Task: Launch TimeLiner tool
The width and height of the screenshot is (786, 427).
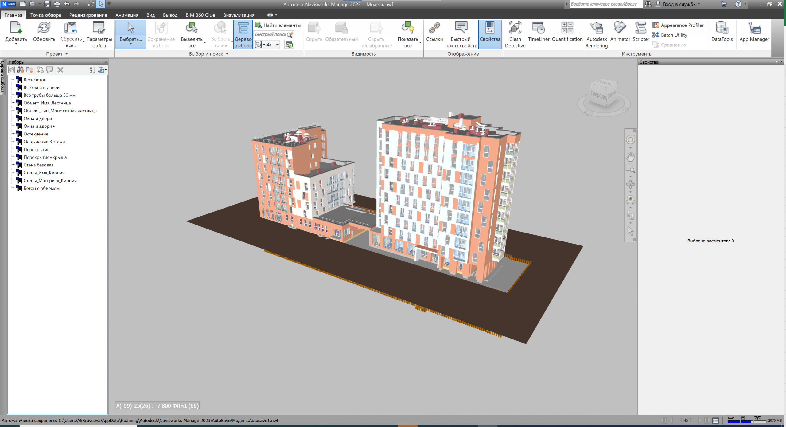Action: click(x=539, y=32)
